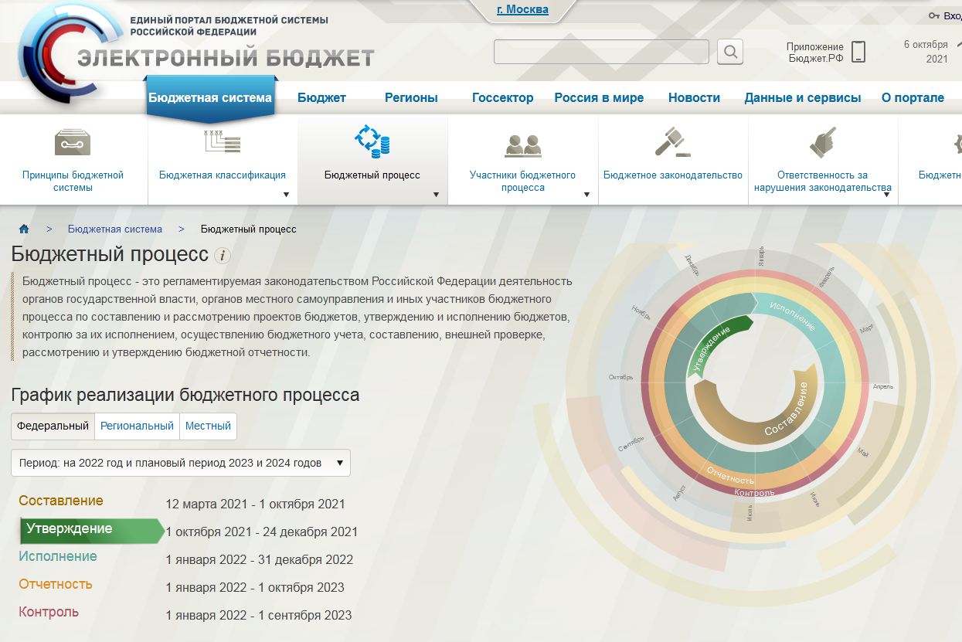Screen dimensions: 962x642
Task: Click the gavel icon for Бюджетное законодательство
Action: tap(671, 143)
